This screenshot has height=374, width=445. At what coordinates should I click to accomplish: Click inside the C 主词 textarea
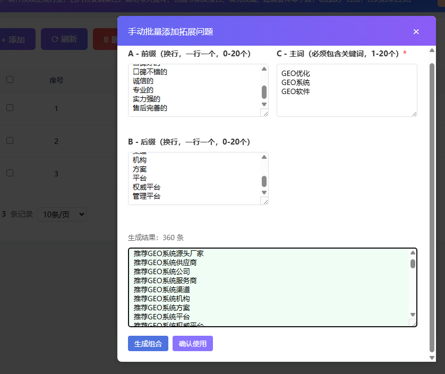pyautogui.click(x=347, y=90)
